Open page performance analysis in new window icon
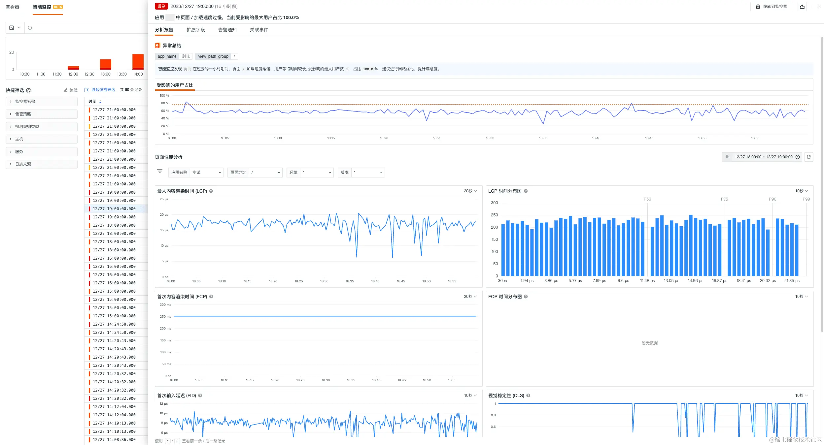Image resolution: width=824 pixels, height=445 pixels. tap(809, 157)
